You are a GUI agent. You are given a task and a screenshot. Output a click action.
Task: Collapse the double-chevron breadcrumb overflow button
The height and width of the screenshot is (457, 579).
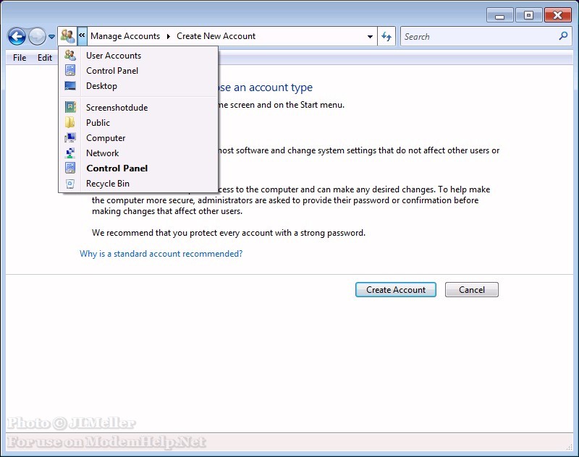[x=82, y=35]
